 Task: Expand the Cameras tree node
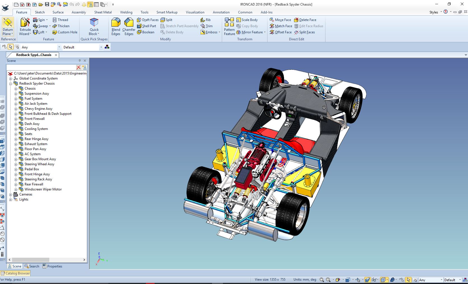(x=11, y=194)
